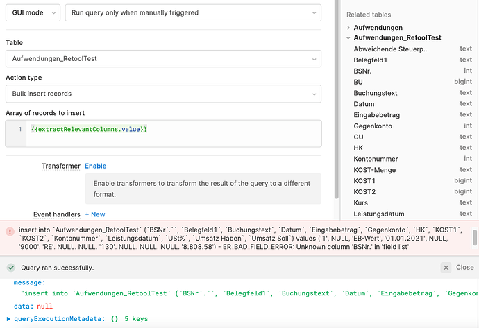Click the insert statement message string

[x=249, y=293]
